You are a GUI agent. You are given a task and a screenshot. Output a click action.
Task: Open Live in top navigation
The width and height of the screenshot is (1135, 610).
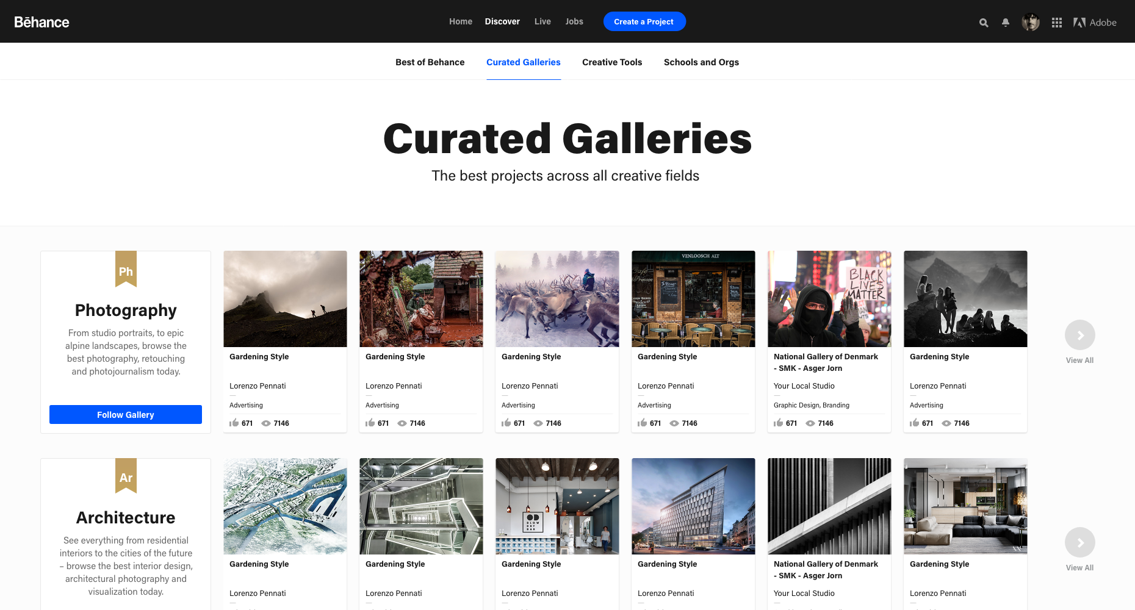coord(542,21)
